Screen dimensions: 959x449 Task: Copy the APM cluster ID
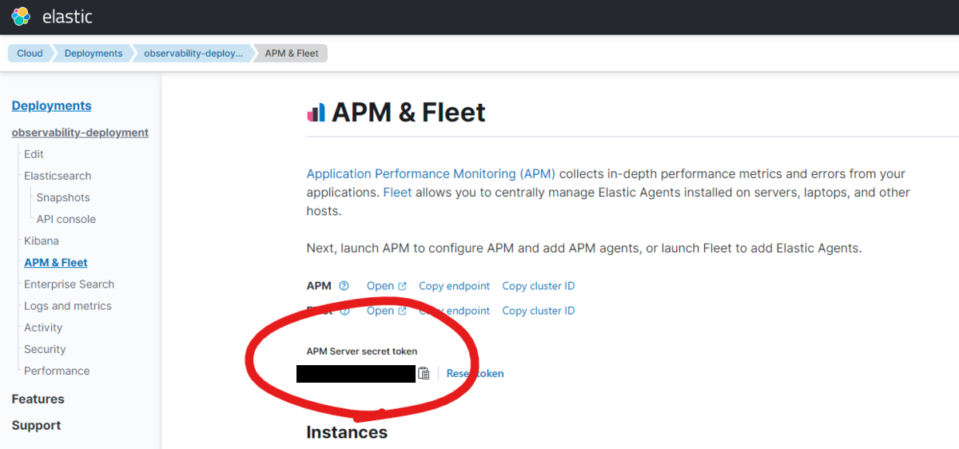point(538,286)
